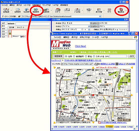
Task: Click the 社名読み button
Action: click(x=95, y=26)
